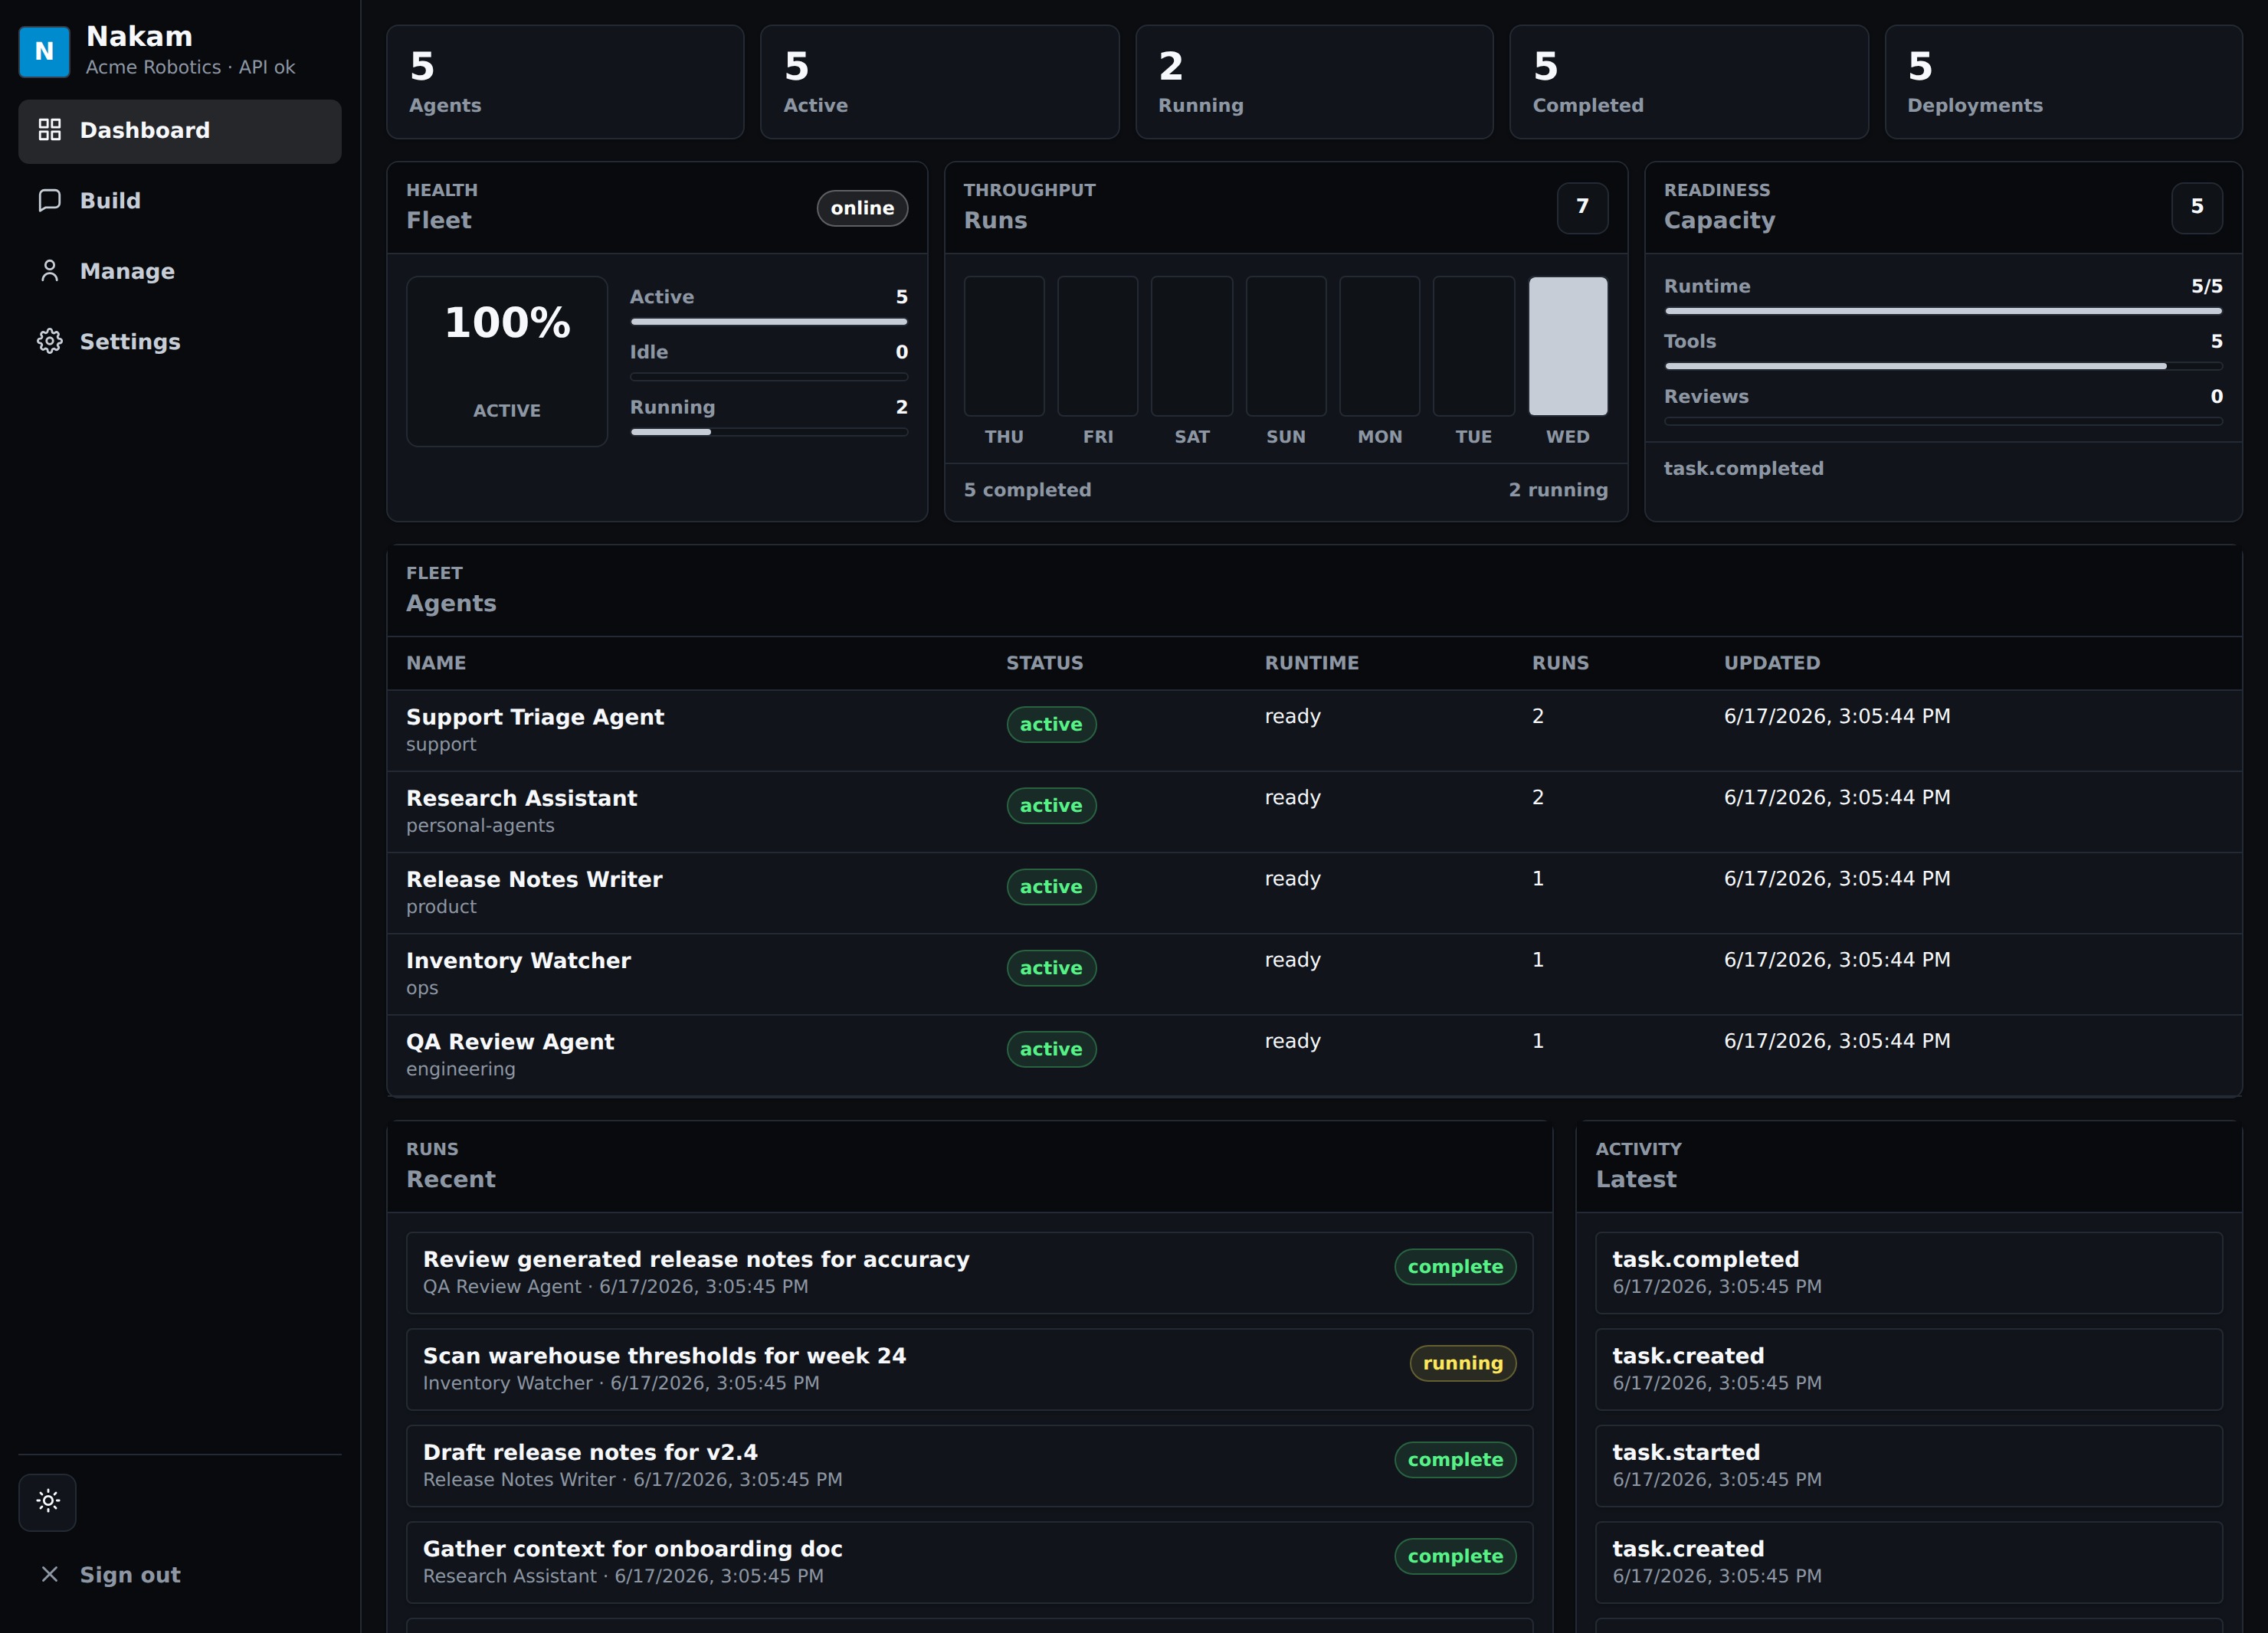Click the STATUS column header
2268x1633 pixels.
(1044, 663)
